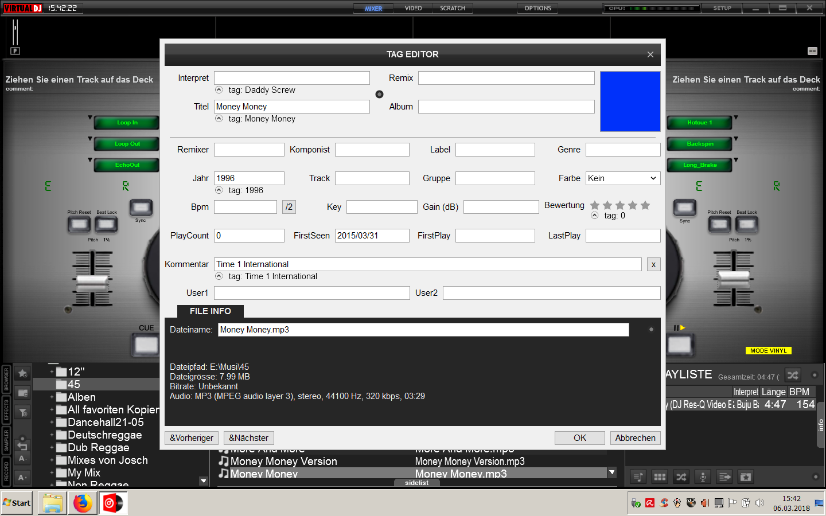Click CCleaner icon in system tray
This screenshot has height=516, width=826.
coord(664,503)
